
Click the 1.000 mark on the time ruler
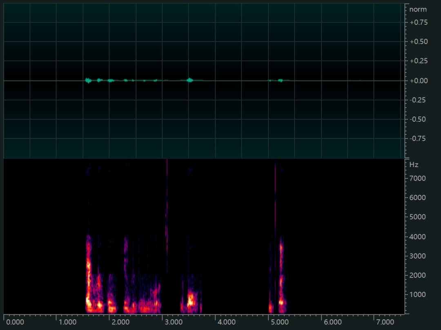tap(68, 322)
